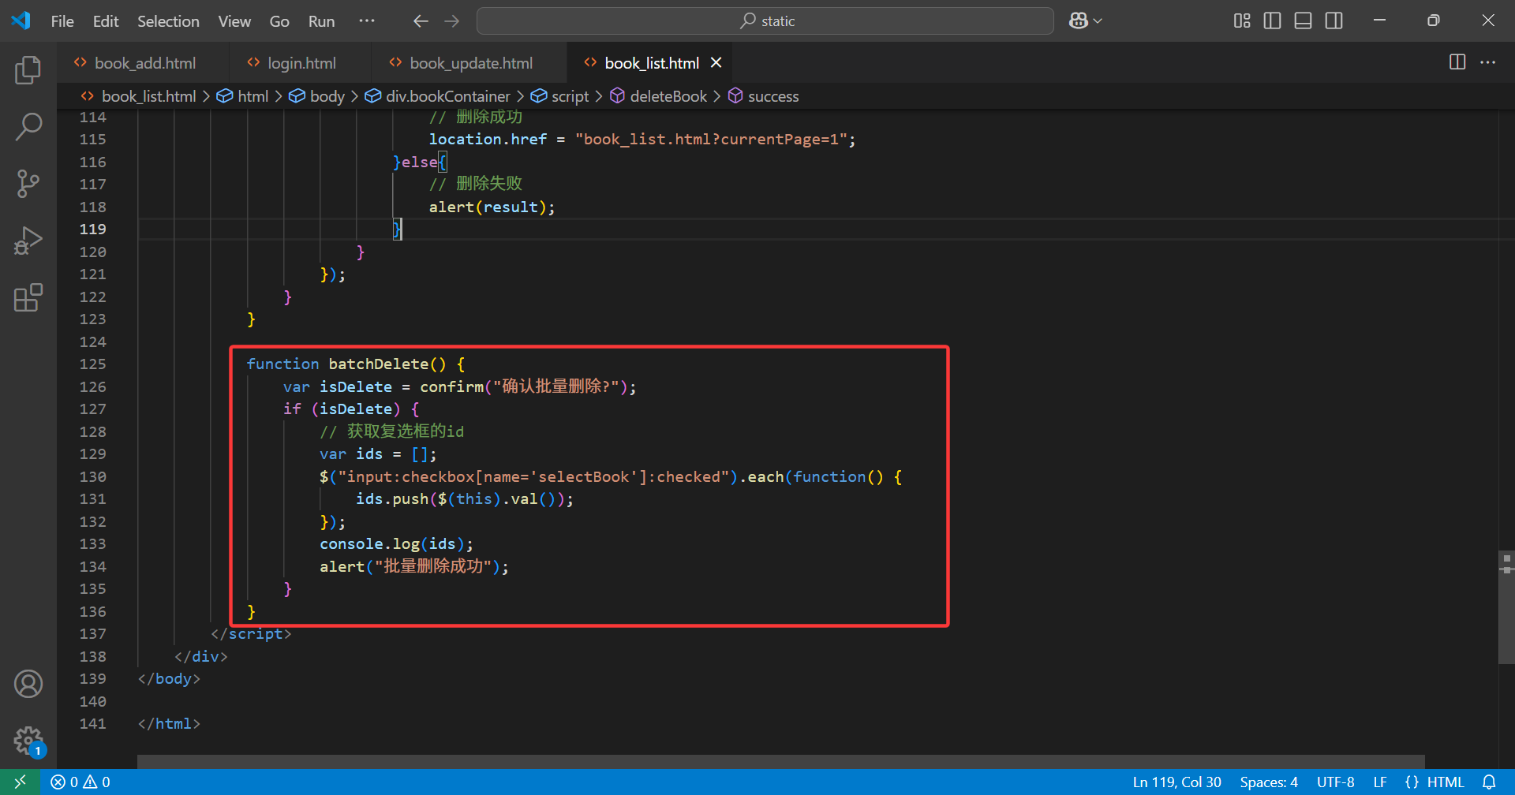
Task: Expand the html breadcrumb item
Action: tap(252, 96)
